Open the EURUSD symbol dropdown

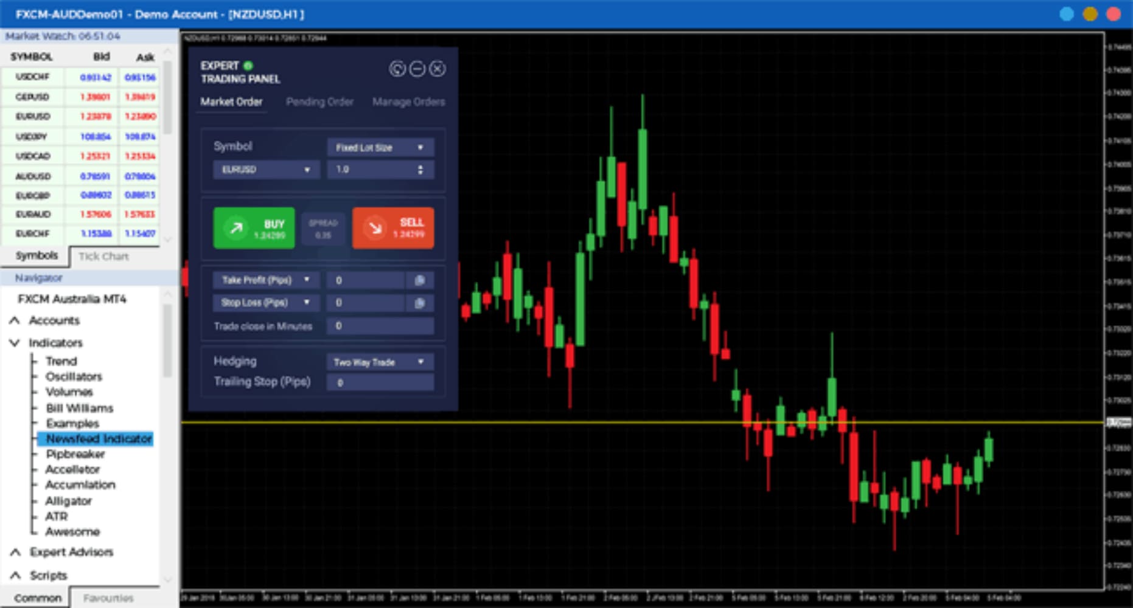point(265,170)
